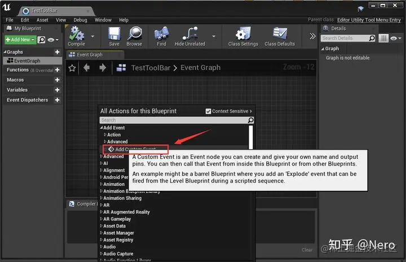The image size is (406, 262).
Task: Click the bookmark star in the graph header
Action: coord(72,68)
